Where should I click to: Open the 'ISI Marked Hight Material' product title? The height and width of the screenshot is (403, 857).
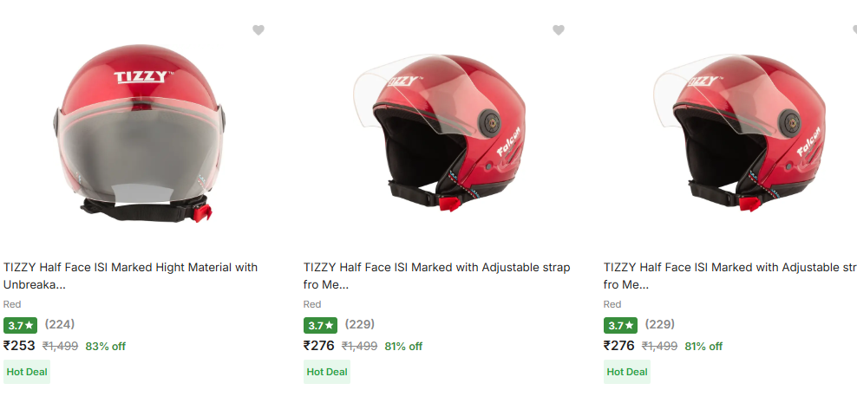(x=130, y=276)
